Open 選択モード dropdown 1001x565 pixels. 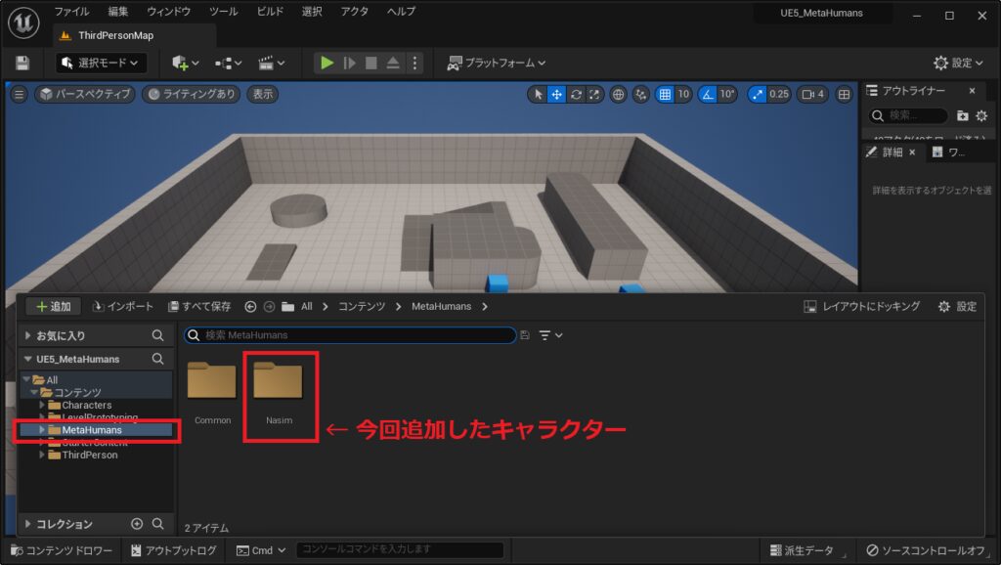101,63
